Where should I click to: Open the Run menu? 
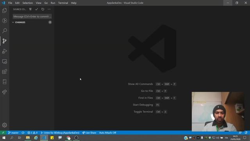tap(53, 3)
